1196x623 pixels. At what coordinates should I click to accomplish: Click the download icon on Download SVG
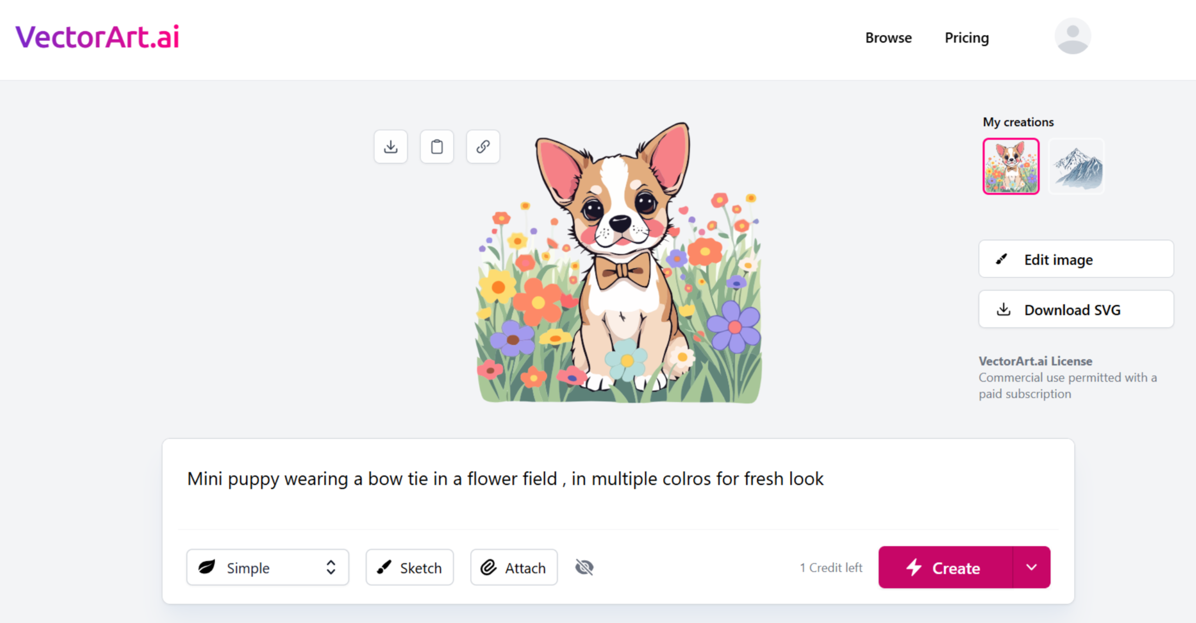point(1003,310)
